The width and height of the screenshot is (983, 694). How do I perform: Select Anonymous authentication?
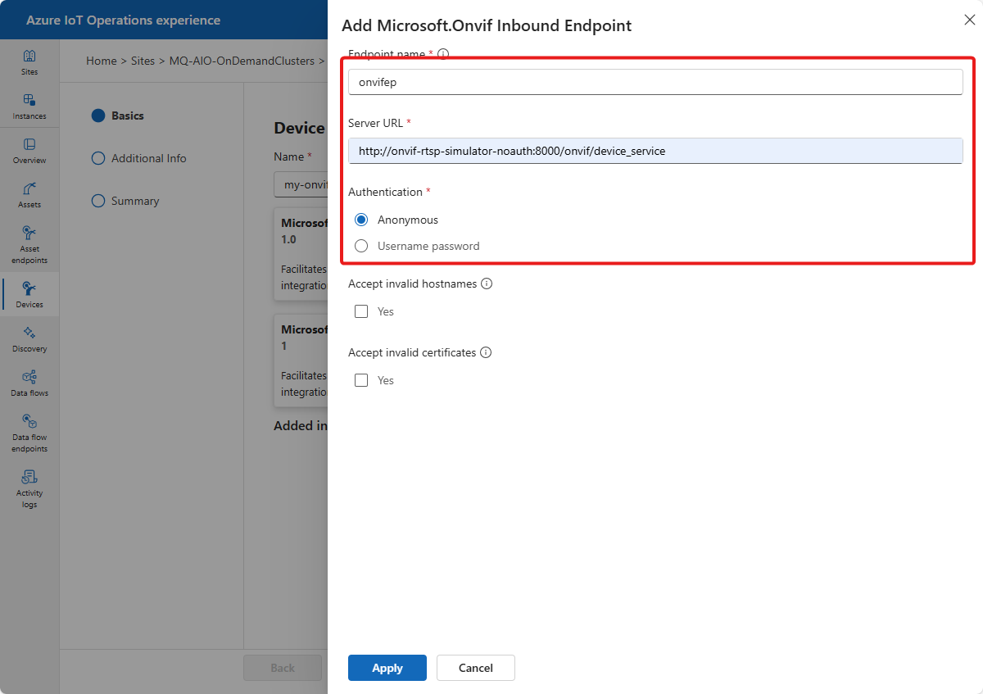pyautogui.click(x=361, y=220)
